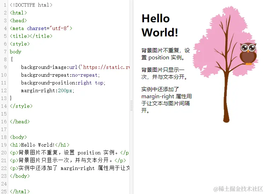Click the closing </html> tag on line 25

[19, 191]
